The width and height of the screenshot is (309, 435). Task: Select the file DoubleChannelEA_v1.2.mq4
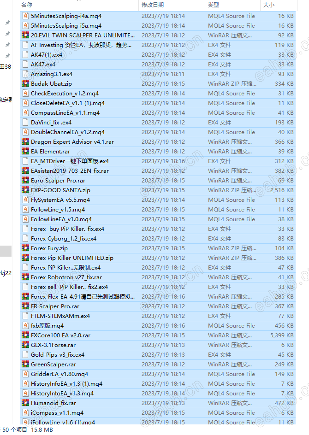coord(68,132)
